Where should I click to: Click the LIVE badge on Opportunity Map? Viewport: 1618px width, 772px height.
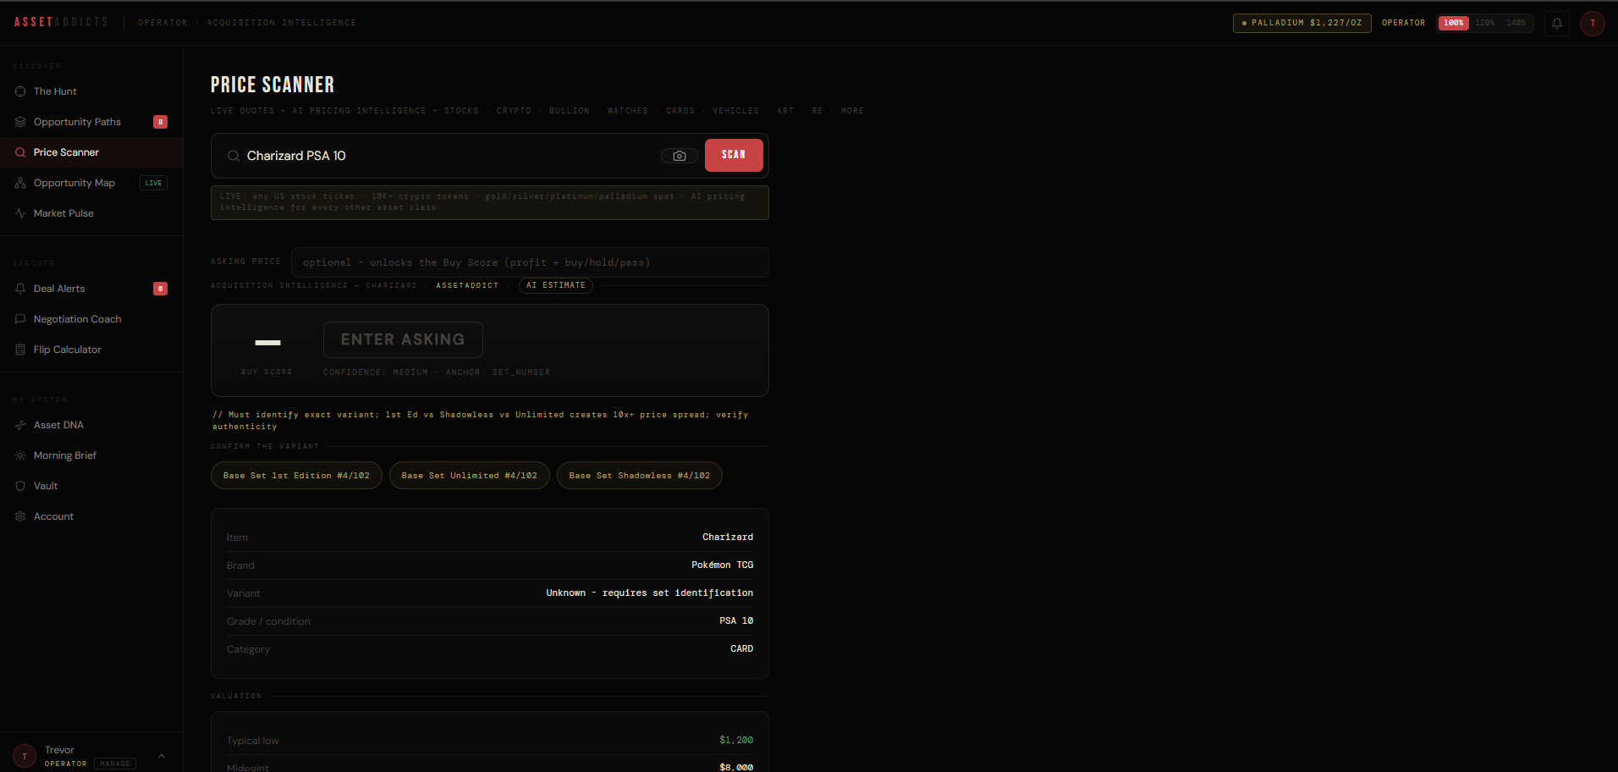pos(153,183)
